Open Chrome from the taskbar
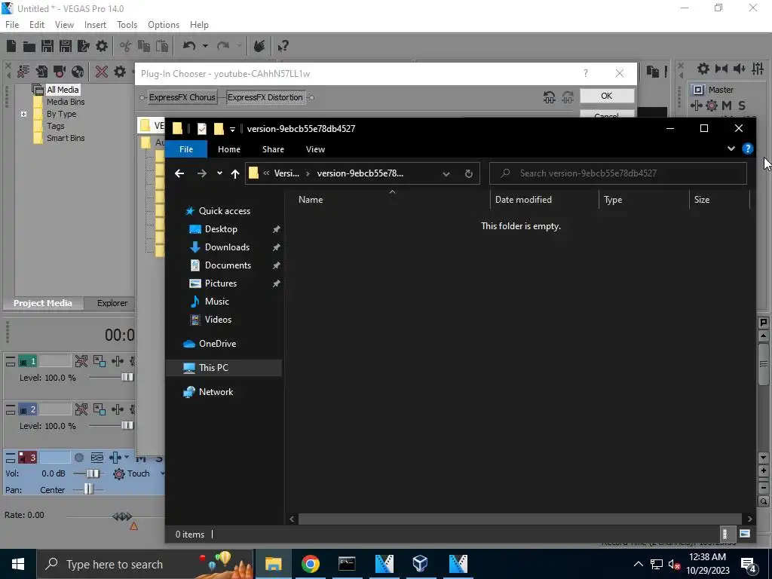The width and height of the screenshot is (772, 579). (310, 564)
